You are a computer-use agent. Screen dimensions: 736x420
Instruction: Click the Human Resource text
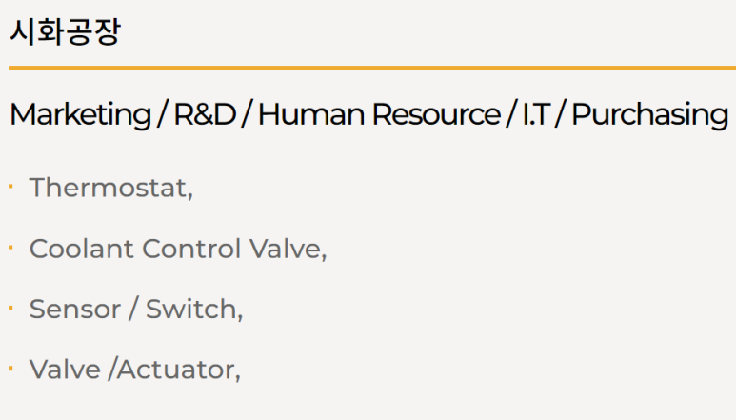[379, 114]
